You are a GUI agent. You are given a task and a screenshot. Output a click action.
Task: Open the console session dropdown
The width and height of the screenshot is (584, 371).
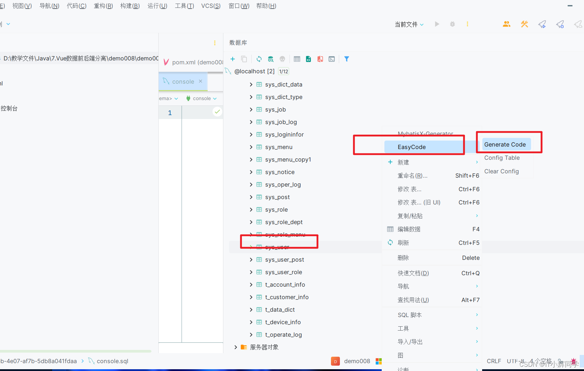(202, 98)
